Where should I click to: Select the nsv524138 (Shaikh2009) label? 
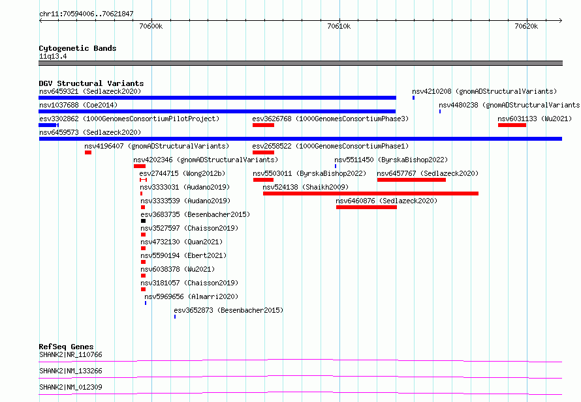306,187
